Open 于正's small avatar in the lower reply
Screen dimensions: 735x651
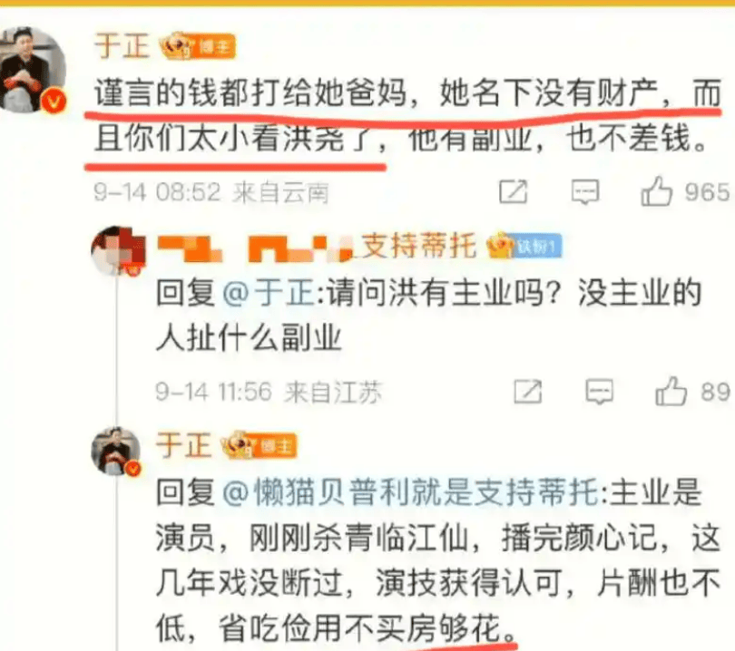(x=116, y=451)
